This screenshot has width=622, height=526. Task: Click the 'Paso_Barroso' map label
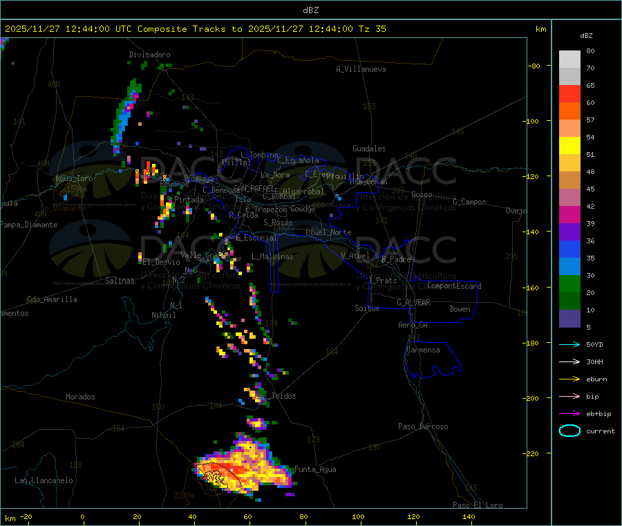[423, 426]
